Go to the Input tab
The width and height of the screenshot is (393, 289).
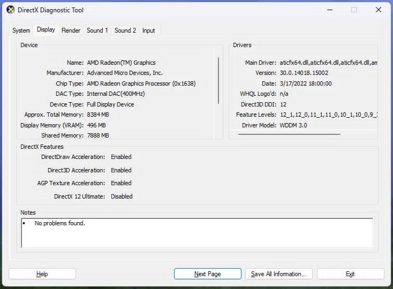[149, 31]
